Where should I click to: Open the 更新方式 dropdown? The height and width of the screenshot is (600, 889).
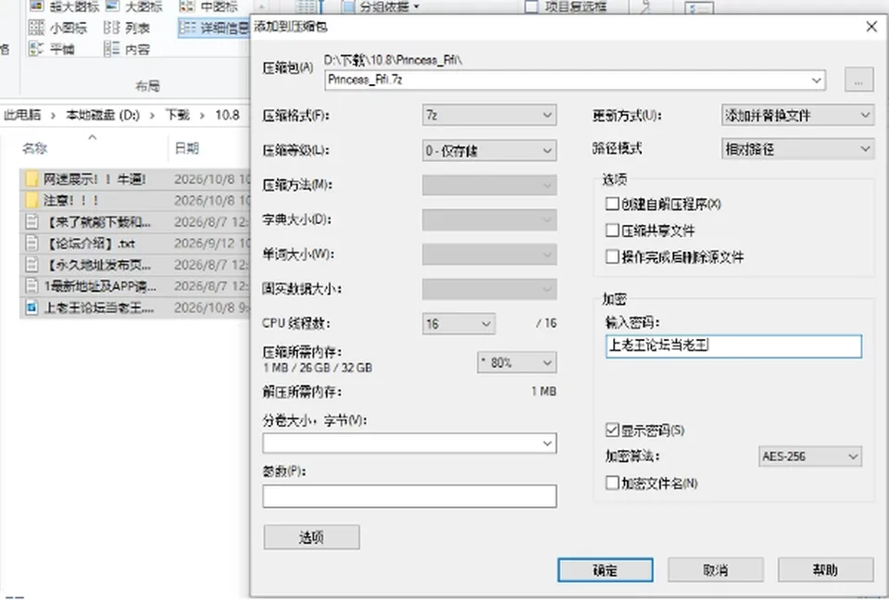pos(797,115)
